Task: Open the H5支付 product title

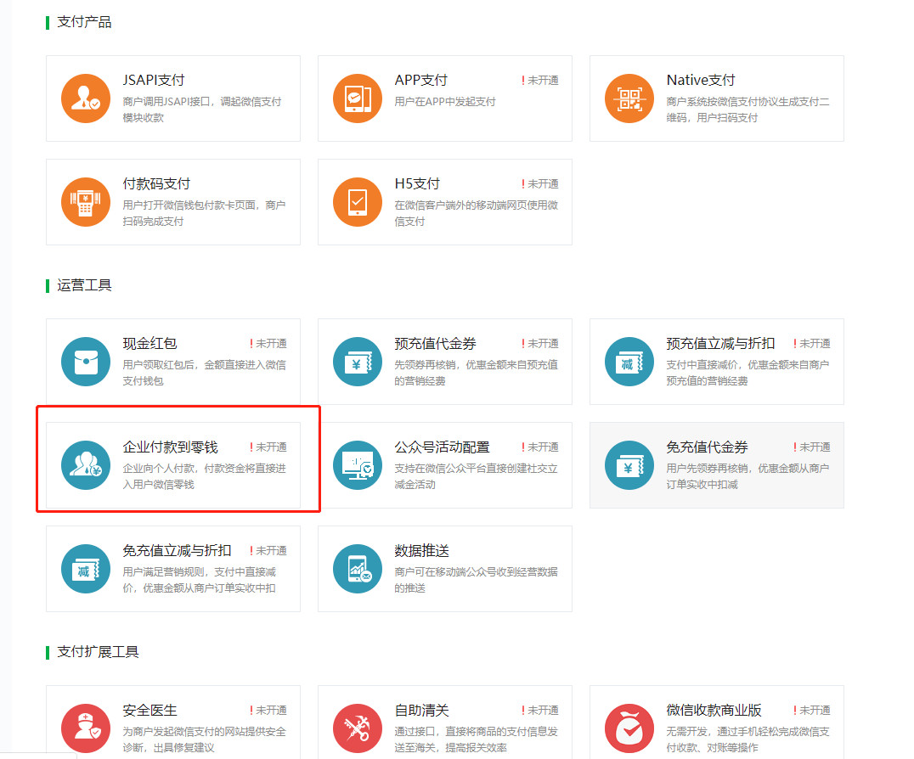Action: [417, 183]
